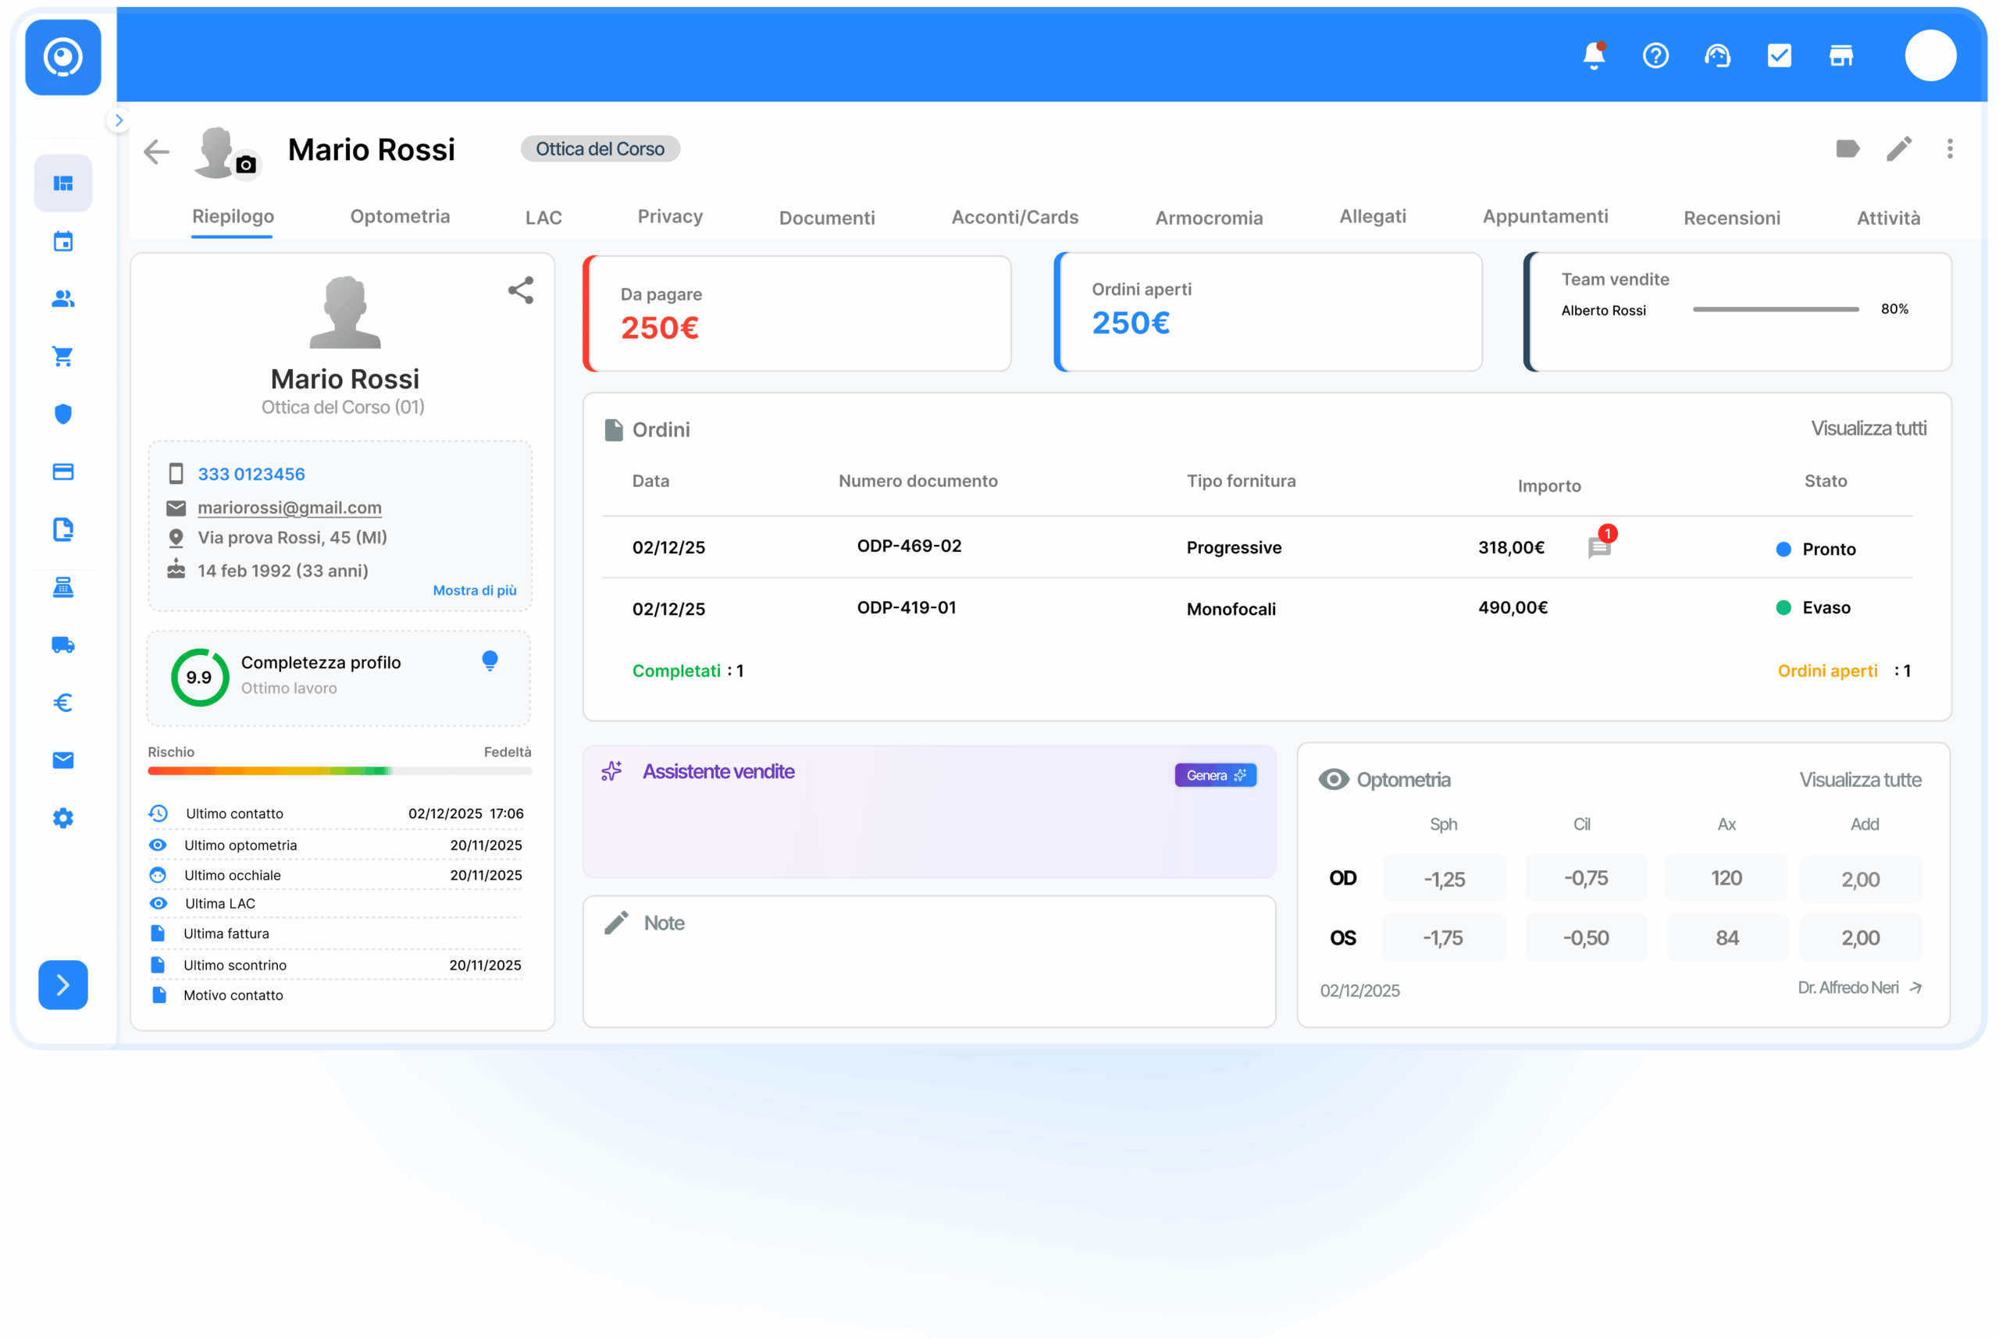Open the store icon in top bar
This screenshot has width=1999, height=1338.
pyautogui.click(x=1841, y=56)
